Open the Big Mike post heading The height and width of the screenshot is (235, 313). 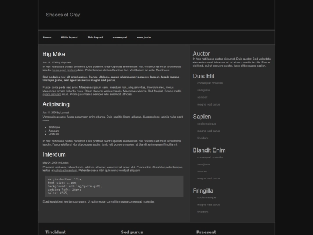tap(54, 54)
